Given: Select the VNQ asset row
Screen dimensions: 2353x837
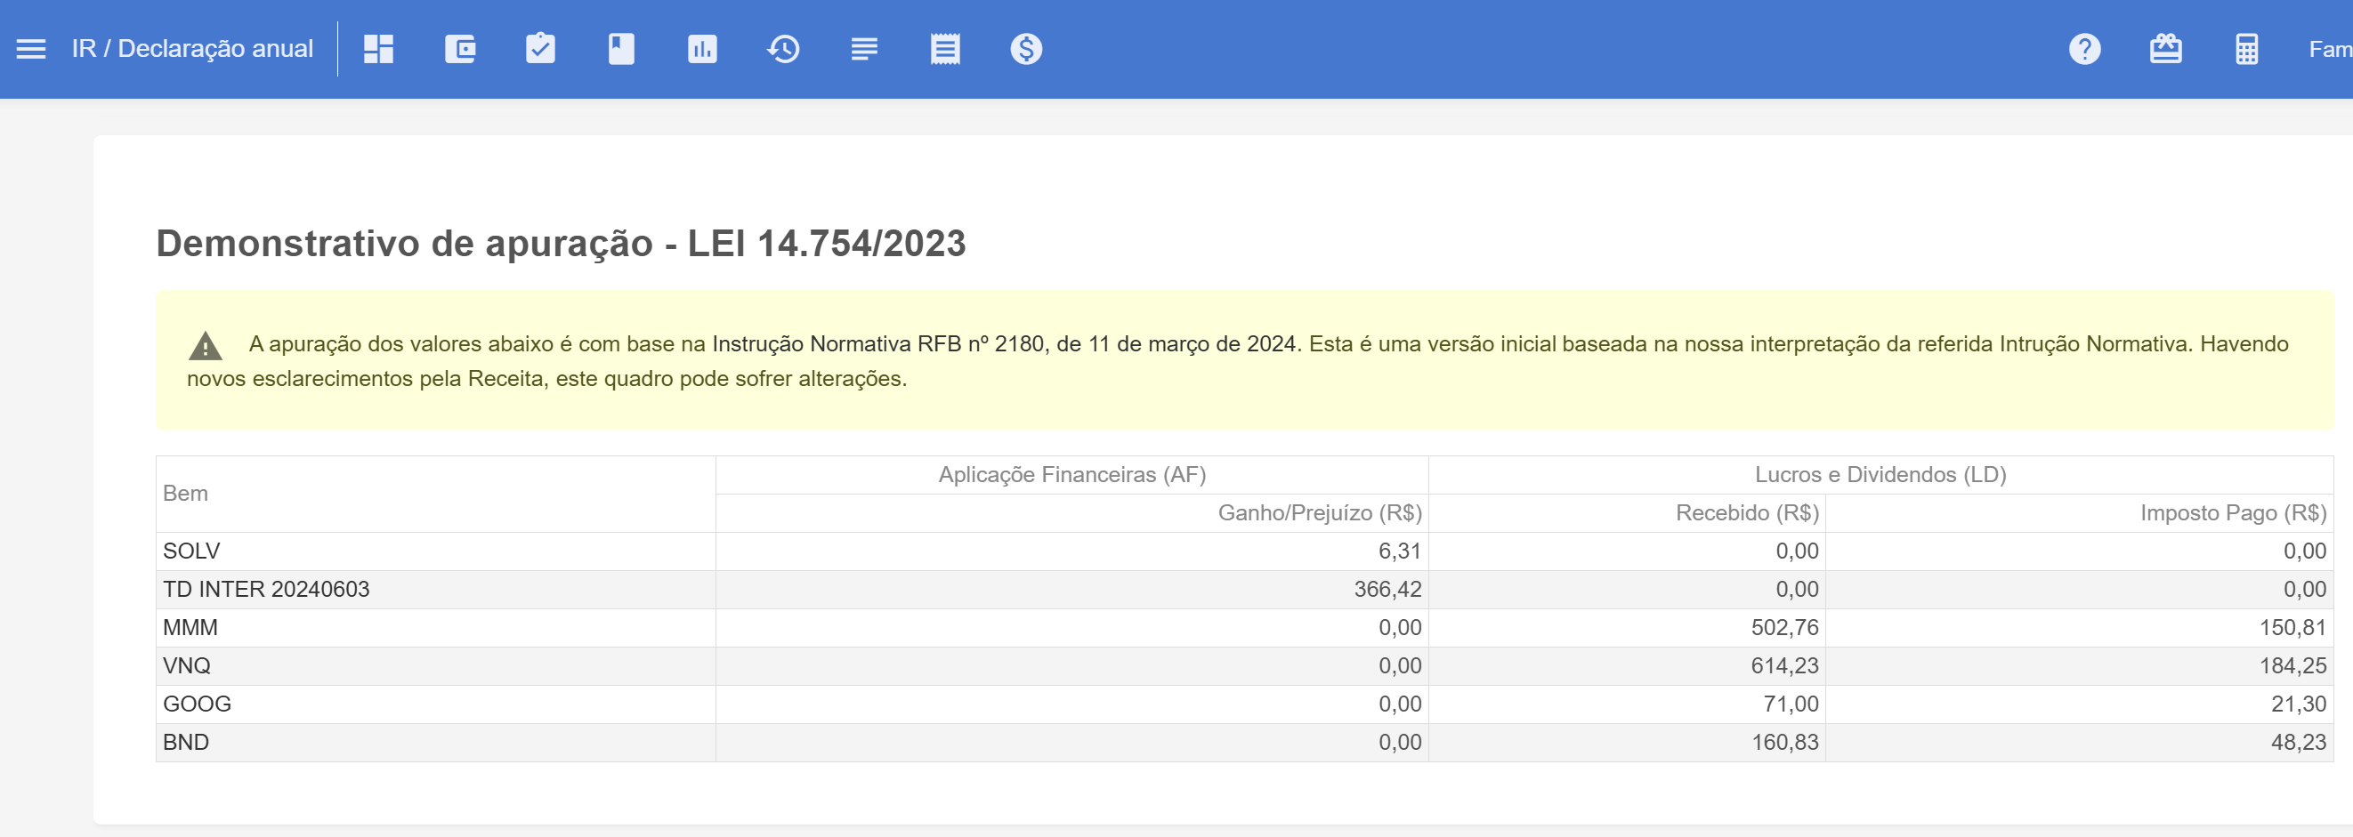Looking at the screenshot, I should tap(186, 666).
